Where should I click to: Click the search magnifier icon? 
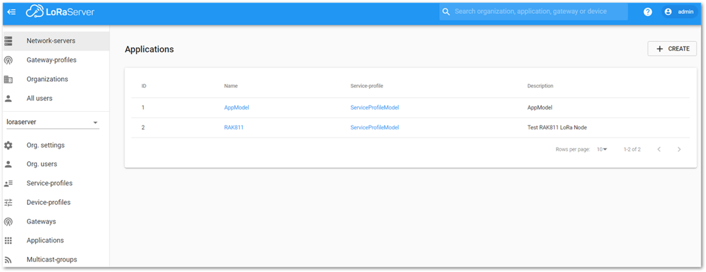click(446, 12)
